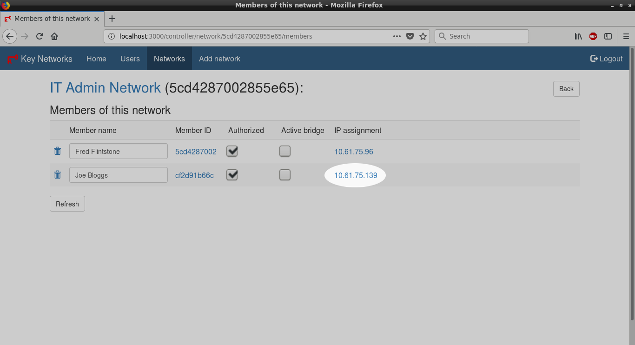Delete Fred Flintstone member via trash icon
This screenshot has width=635, height=345.
(58, 151)
